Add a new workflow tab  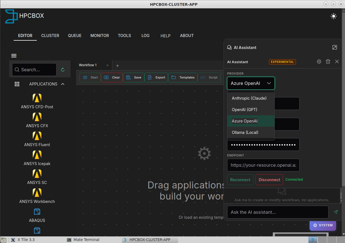[x=117, y=66]
